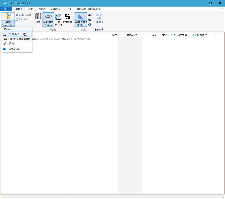Screen dimensions: 225x199
Task: Click the Expand ribbon button
Action: tap(99, 19)
